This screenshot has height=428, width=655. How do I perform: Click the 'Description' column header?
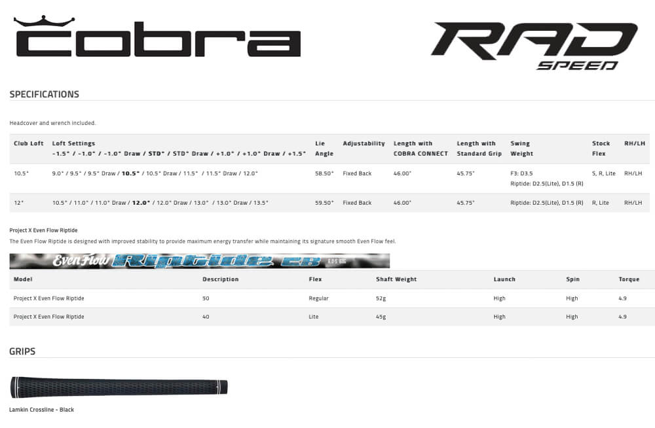221,279
